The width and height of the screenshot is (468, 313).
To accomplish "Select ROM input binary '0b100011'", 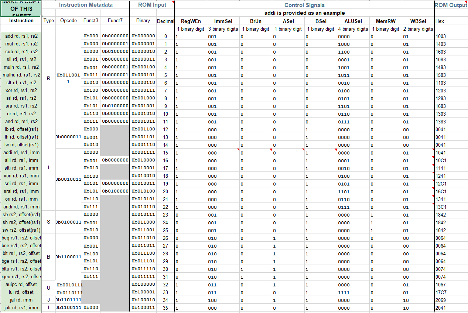I will (143, 308).
